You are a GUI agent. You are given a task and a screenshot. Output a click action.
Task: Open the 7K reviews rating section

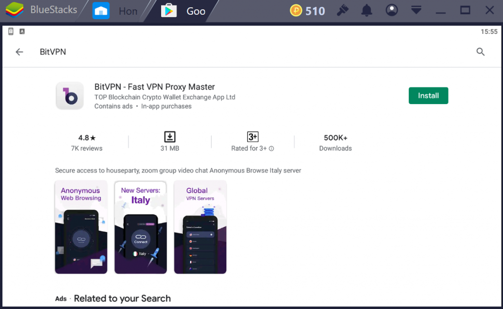coord(86,142)
